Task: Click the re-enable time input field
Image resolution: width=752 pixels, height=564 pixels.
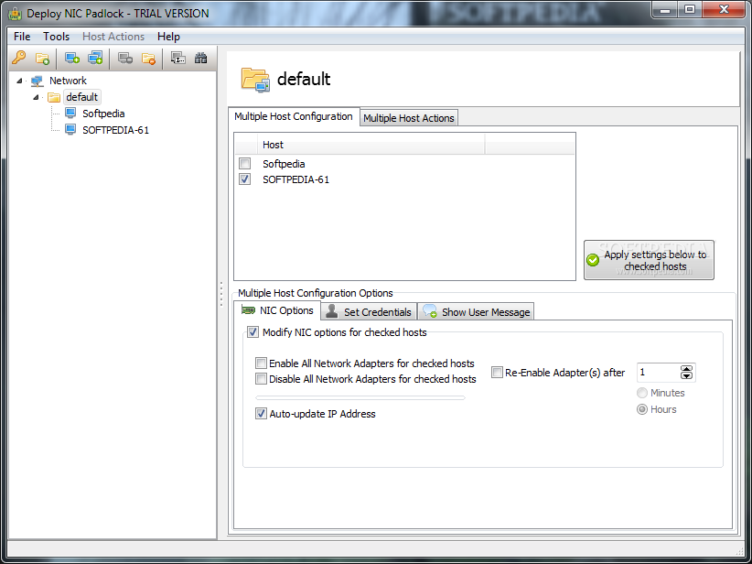Action: [658, 373]
